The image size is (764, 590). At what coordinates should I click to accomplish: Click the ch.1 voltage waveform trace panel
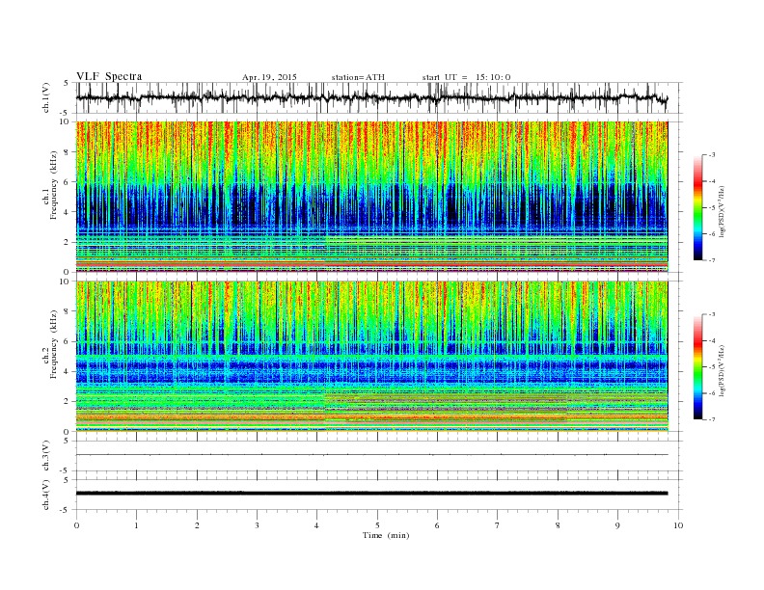click(x=379, y=97)
